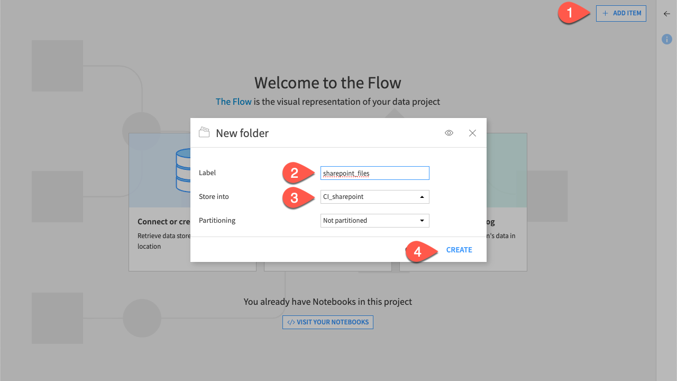Viewport: 677px width, 381px height.
Task: Click the Not partitioned dropdown arrow icon
Action: [x=422, y=220]
